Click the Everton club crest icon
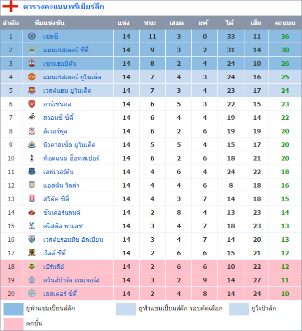 [32, 172]
